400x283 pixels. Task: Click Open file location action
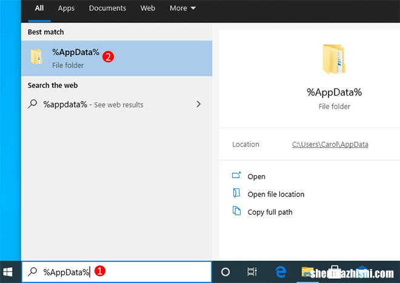(x=276, y=194)
